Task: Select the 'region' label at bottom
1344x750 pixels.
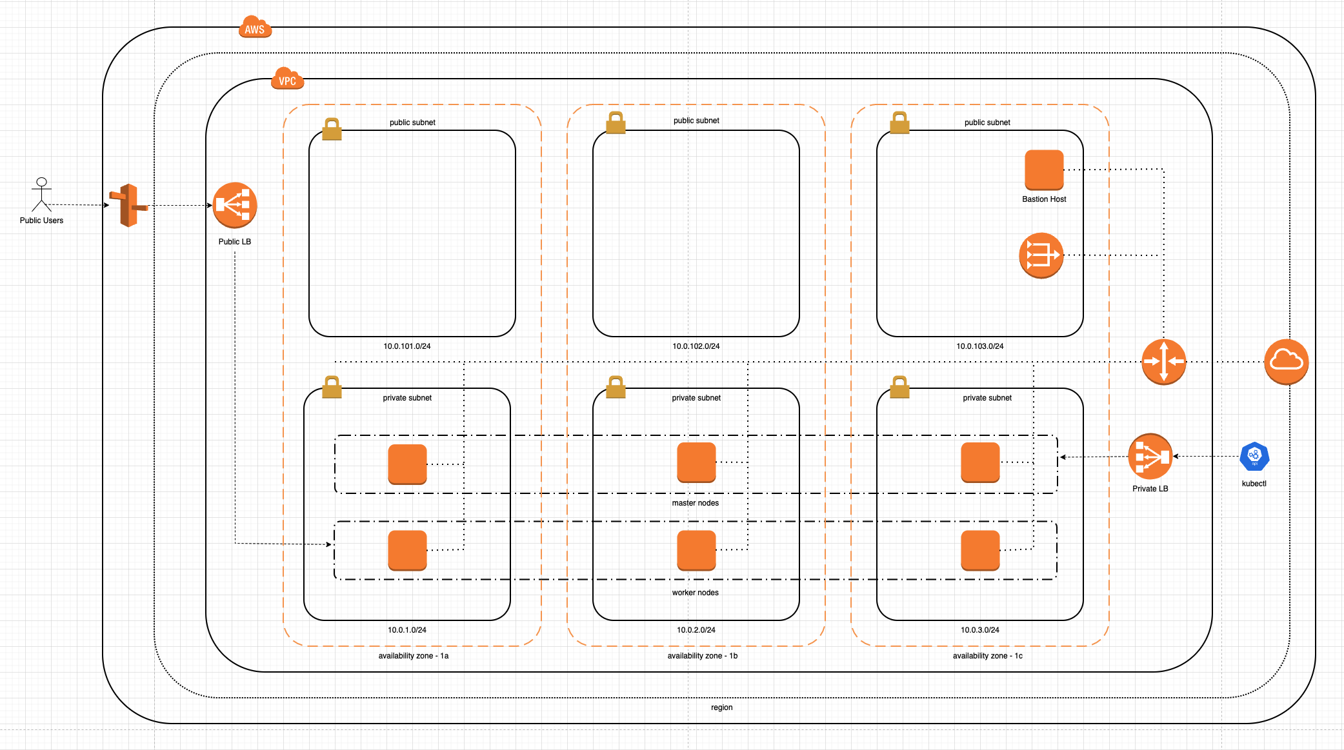Action: tap(721, 707)
